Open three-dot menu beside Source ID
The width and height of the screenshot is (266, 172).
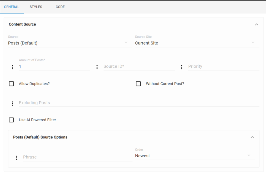coord(97,67)
